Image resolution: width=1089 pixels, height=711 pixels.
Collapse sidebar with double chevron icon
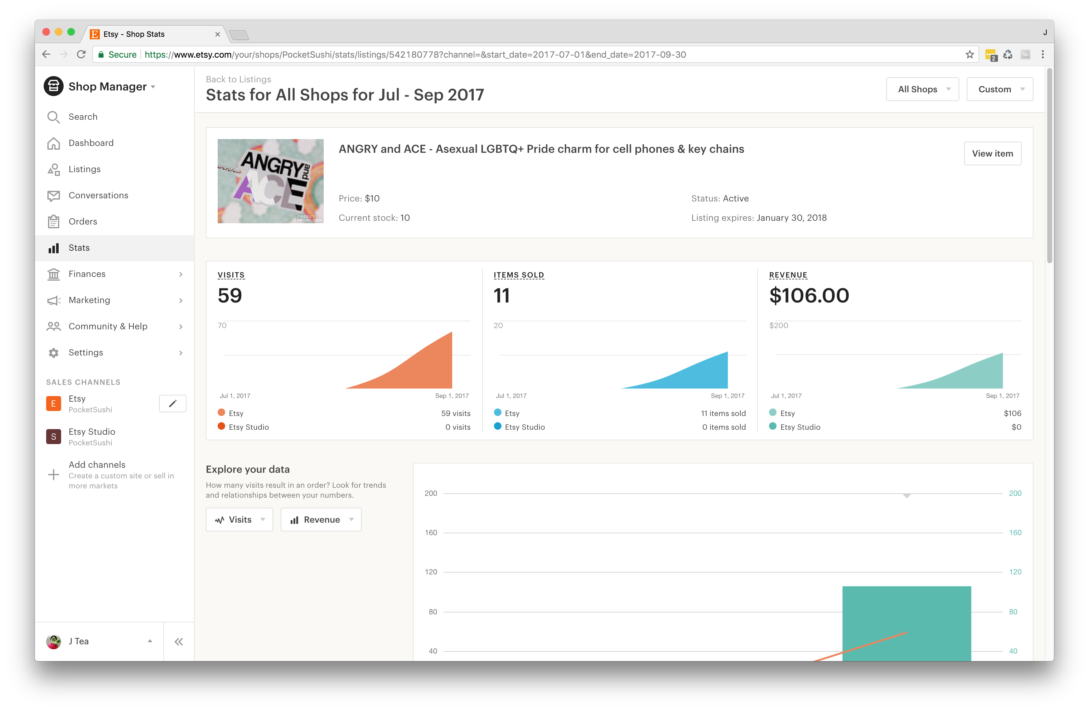click(x=179, y=641)
